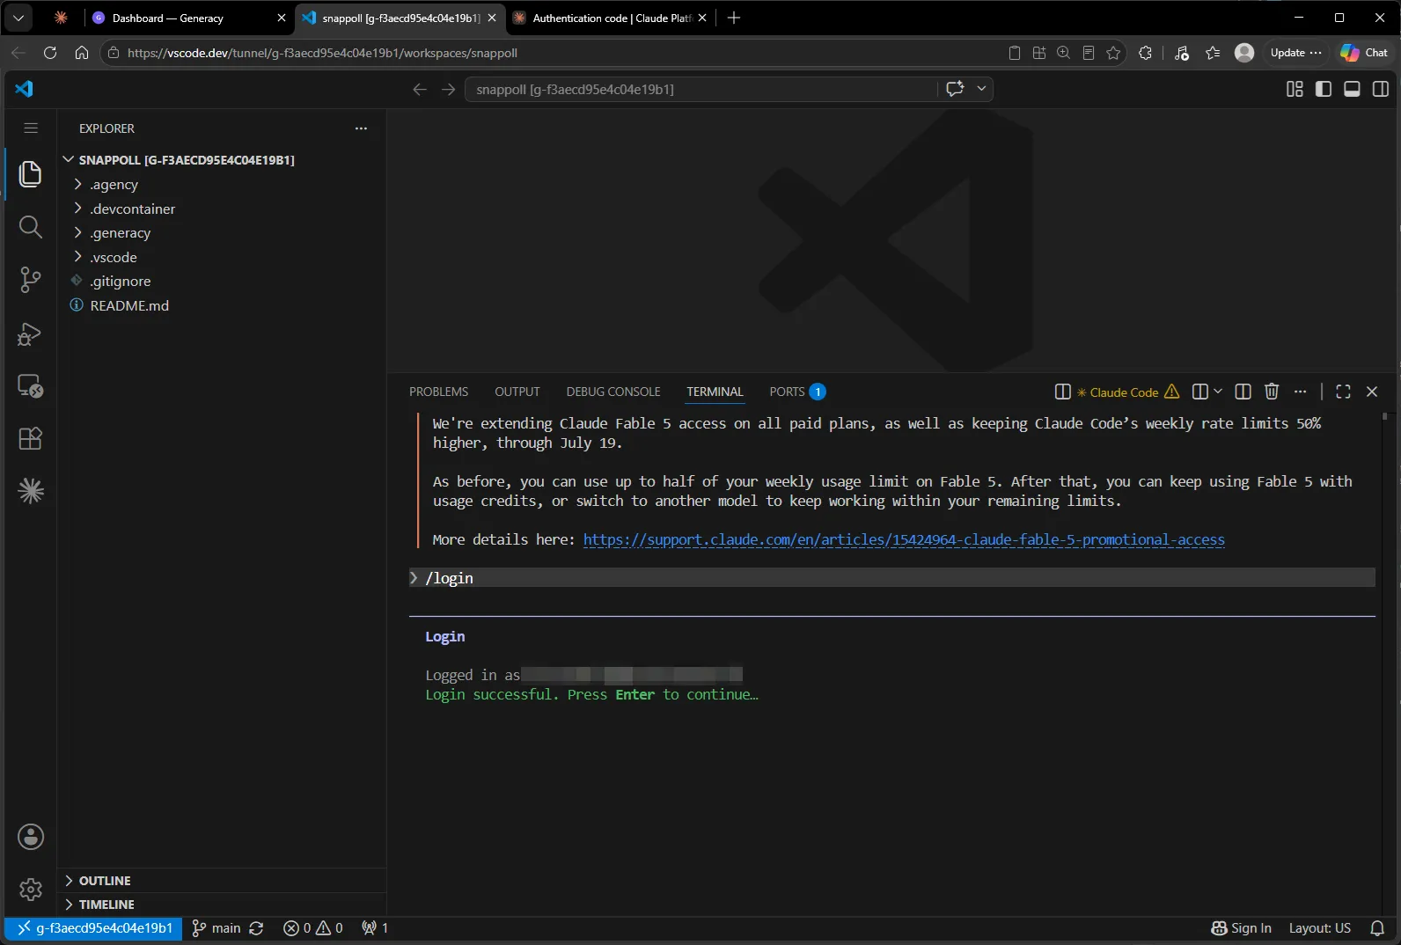Open the .gitignore file
The height and width of the screenshot is (945, 1401).
click(x=121, y=282)
